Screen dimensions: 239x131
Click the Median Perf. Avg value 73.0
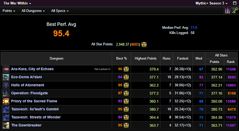coord(194,28)
